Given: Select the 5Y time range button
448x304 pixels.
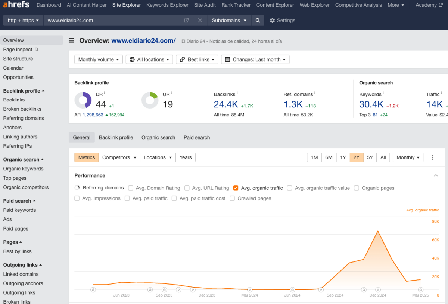Looking at the screenshot, I should click(370, 157).
